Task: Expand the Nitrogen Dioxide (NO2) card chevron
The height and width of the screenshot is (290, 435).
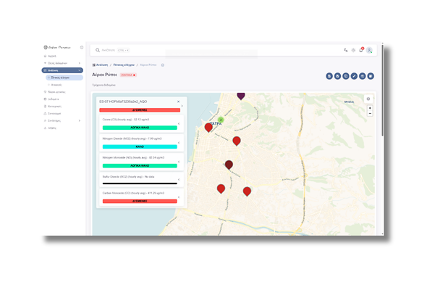Action: tap(179, 143)
